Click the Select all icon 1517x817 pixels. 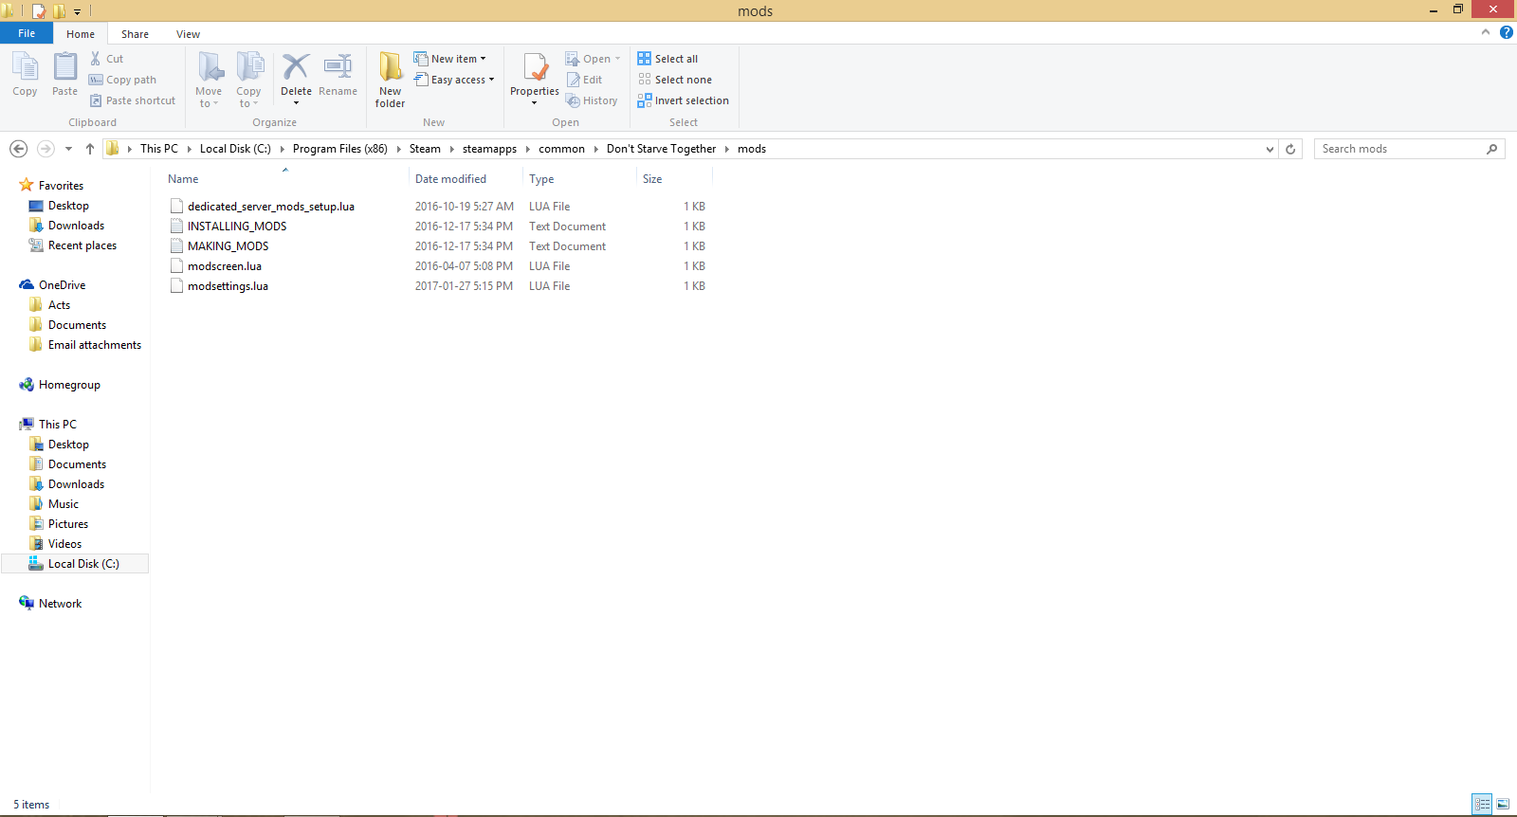645,59
